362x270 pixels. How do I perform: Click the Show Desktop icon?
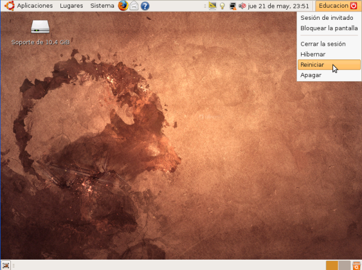click(x=5, y=265)
